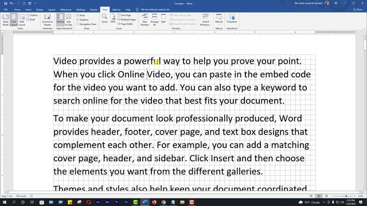Open SharePoint Properties
The width and height of the screenshot is (367, 206).
(232, 19)
